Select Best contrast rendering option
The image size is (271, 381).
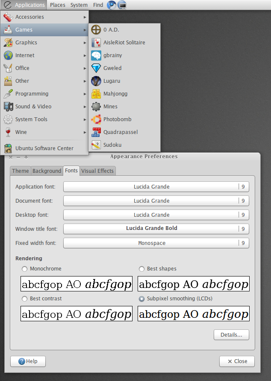[24, 299]
